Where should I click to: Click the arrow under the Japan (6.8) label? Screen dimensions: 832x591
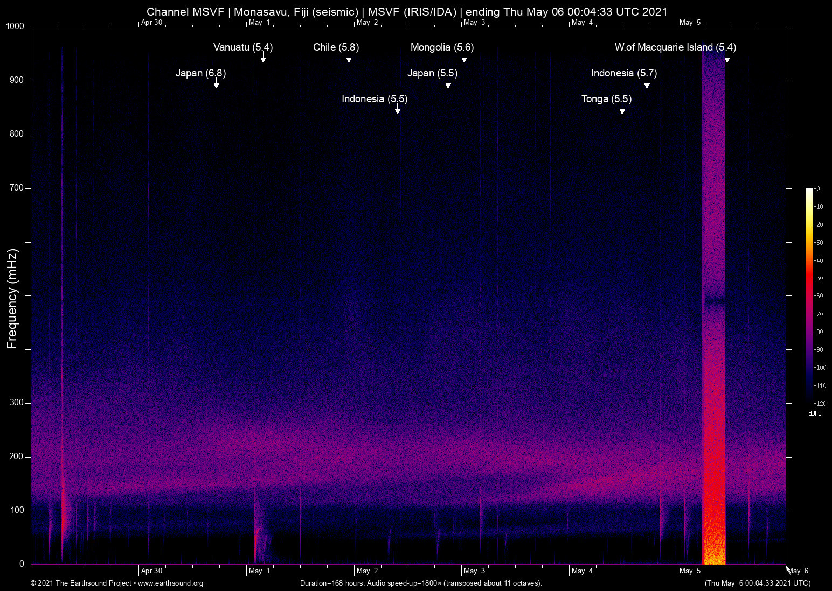[x=216, y=84]
